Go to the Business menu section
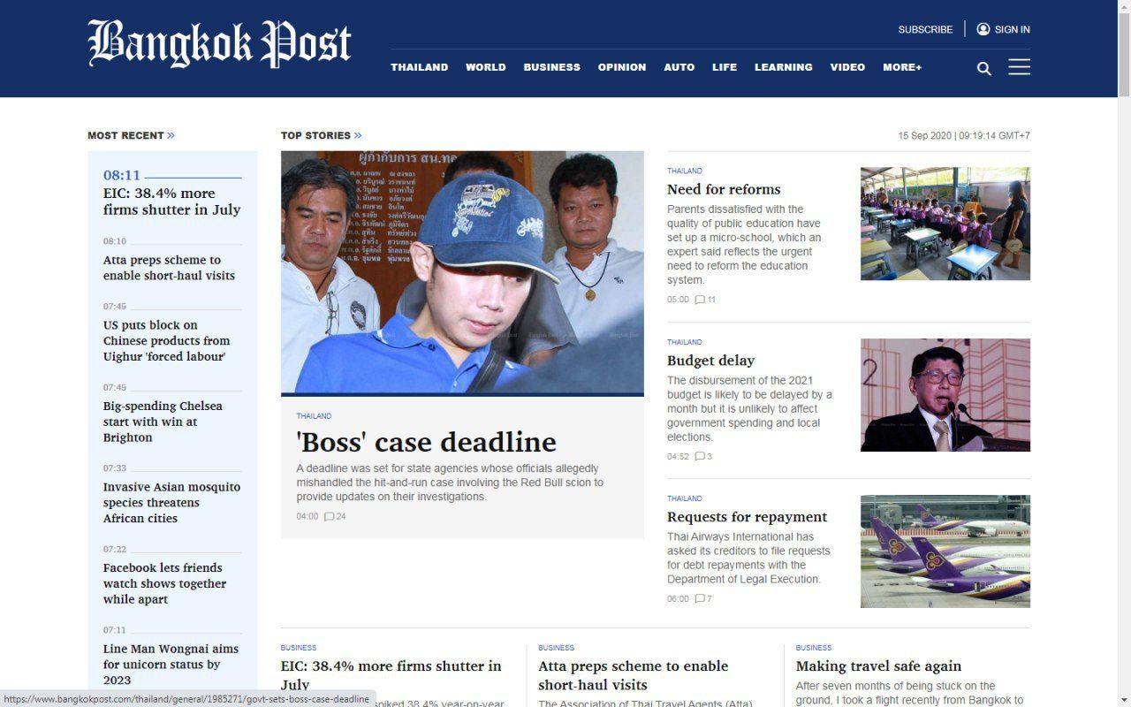This screenshot has height=707, width=1131. pos(551,67)
